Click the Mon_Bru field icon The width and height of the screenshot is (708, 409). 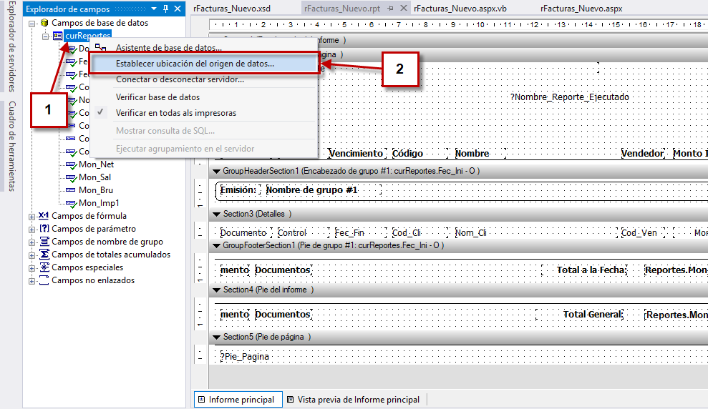(70, 190)
